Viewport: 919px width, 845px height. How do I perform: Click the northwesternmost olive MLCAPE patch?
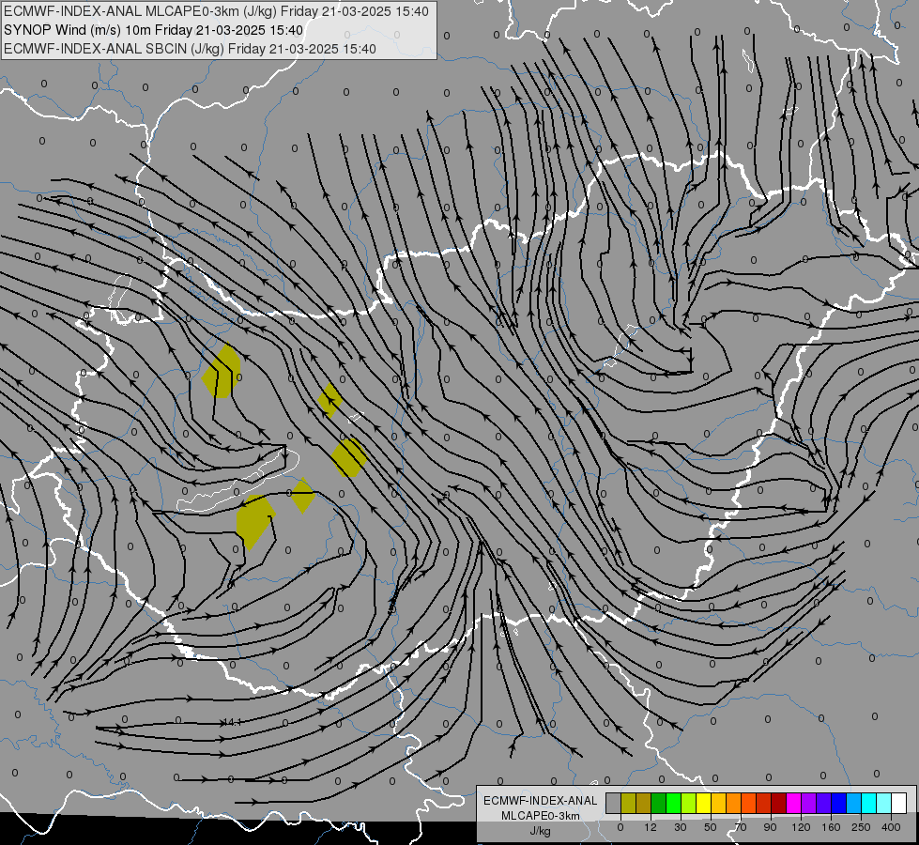click(x=222, y=371)
